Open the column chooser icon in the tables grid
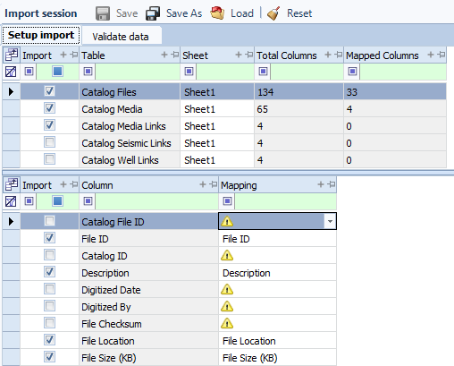Screen dimensions: 454x366 pyautogui.click(x=11, y=55)
